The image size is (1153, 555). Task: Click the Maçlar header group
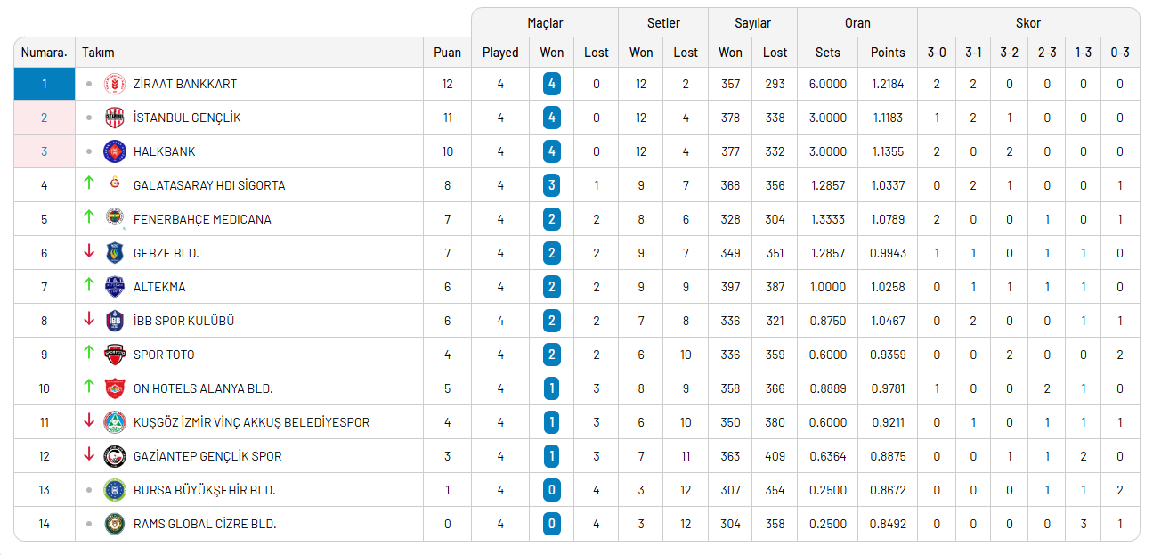click(545, 23)
